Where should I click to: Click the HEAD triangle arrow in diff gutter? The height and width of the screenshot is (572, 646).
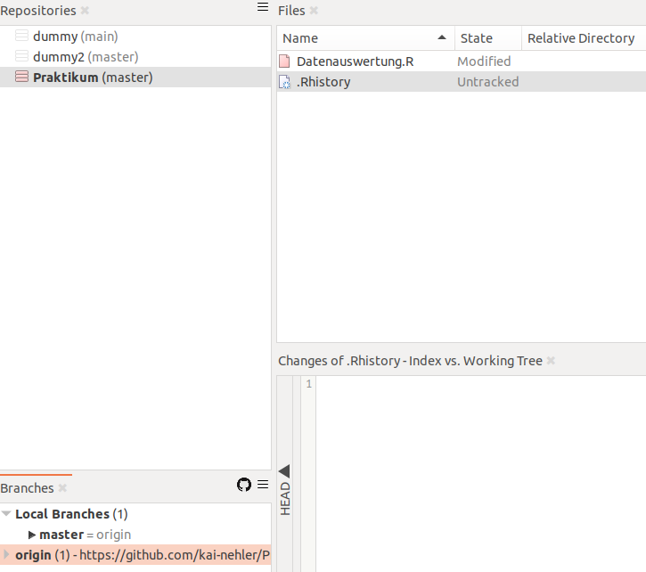pos(284,470)
